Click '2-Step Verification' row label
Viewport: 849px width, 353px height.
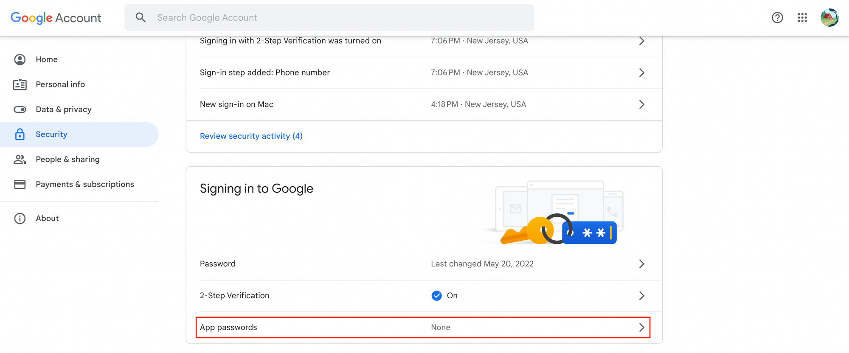[235, 296]
